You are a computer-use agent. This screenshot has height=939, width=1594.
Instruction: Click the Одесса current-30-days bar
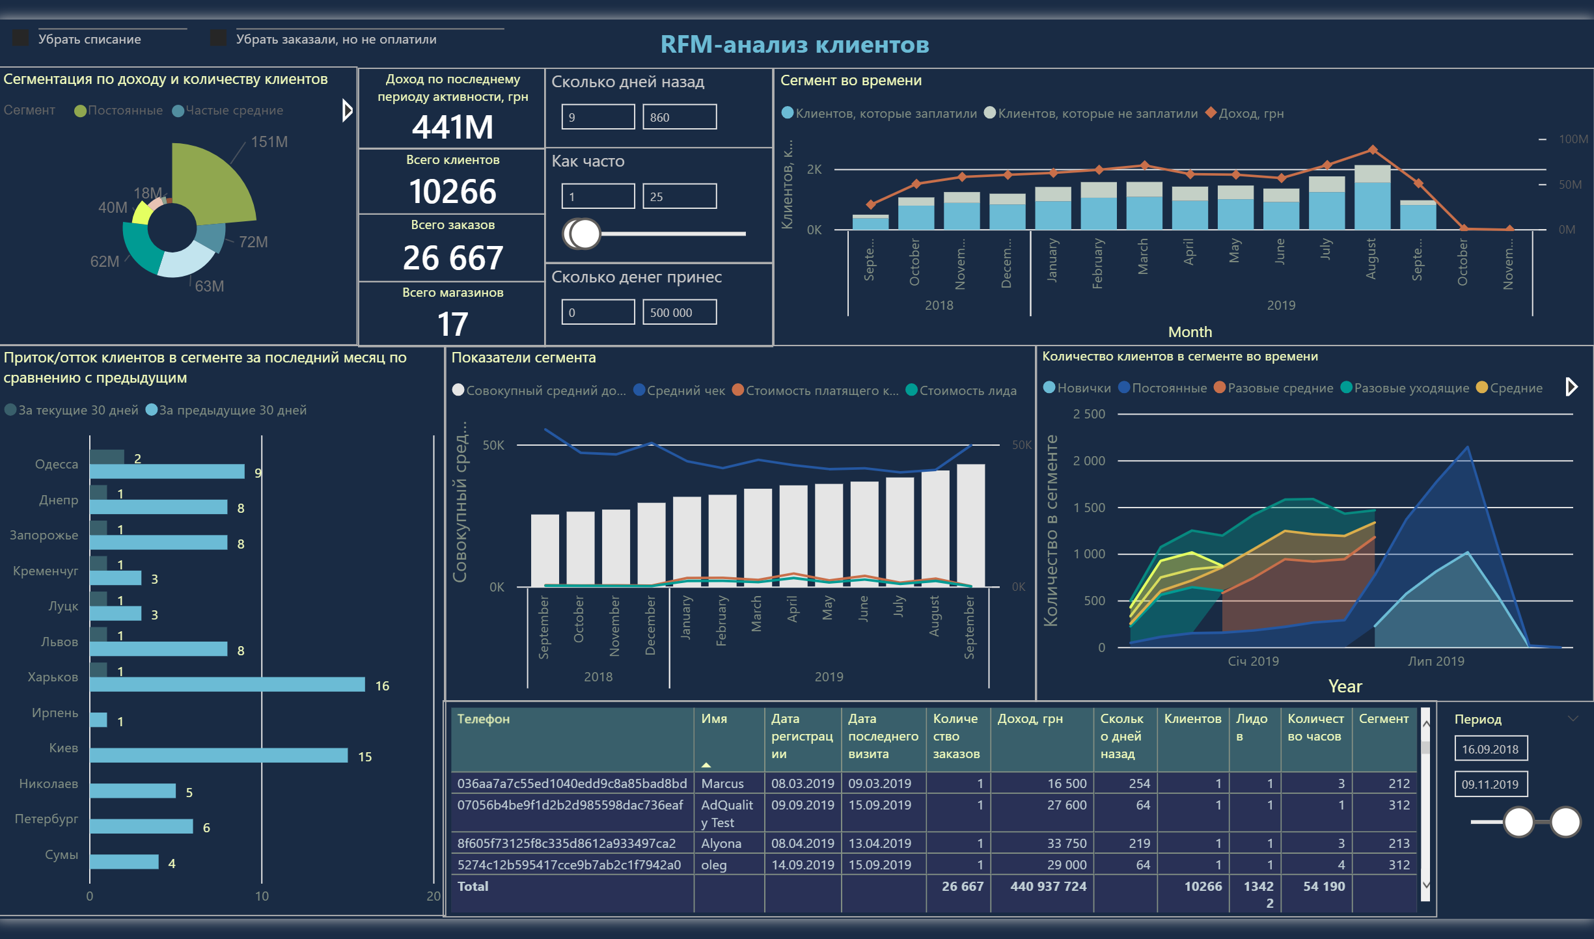click(107, 457)
